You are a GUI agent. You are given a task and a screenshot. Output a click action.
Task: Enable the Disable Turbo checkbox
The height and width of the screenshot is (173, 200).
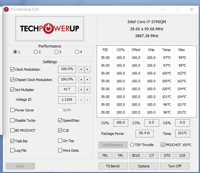pos(12,120)
